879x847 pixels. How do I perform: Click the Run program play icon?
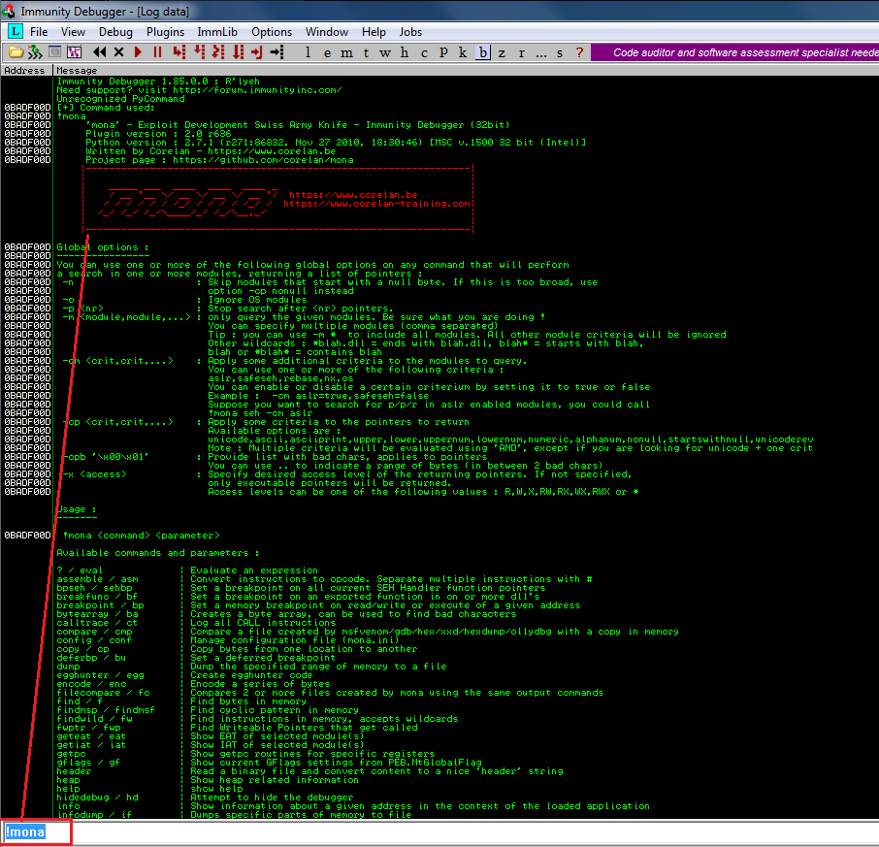tap(139, 51)
